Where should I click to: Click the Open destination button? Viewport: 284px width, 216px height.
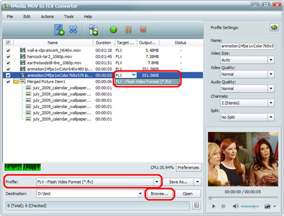[188, 194]
